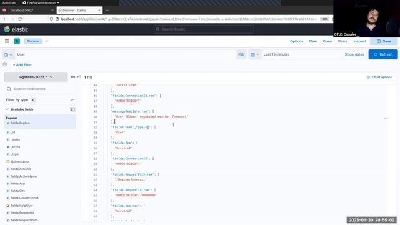Select the fields.IsVipUser field

22,206
